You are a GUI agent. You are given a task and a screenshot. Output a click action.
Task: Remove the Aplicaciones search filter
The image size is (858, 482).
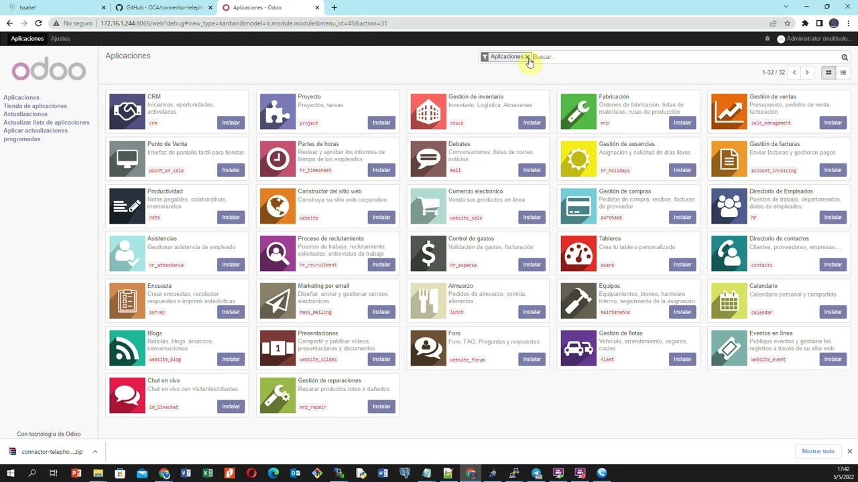[x=528, y=57]
